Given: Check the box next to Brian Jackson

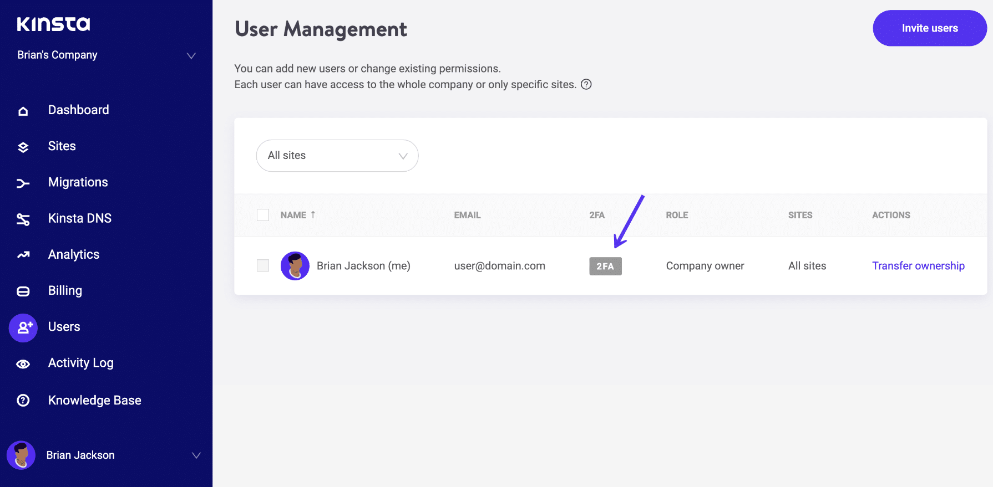Looking at the screenshot, I should click(x=263, y=266).
